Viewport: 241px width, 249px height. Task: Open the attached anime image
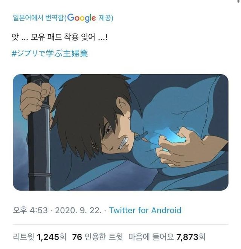pos(120,132)
